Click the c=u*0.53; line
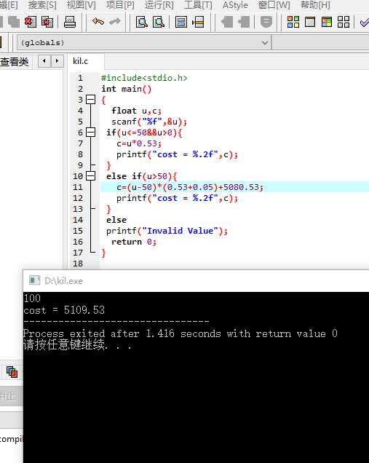Viewport: 369px width, 463px height. pos(139,143)
